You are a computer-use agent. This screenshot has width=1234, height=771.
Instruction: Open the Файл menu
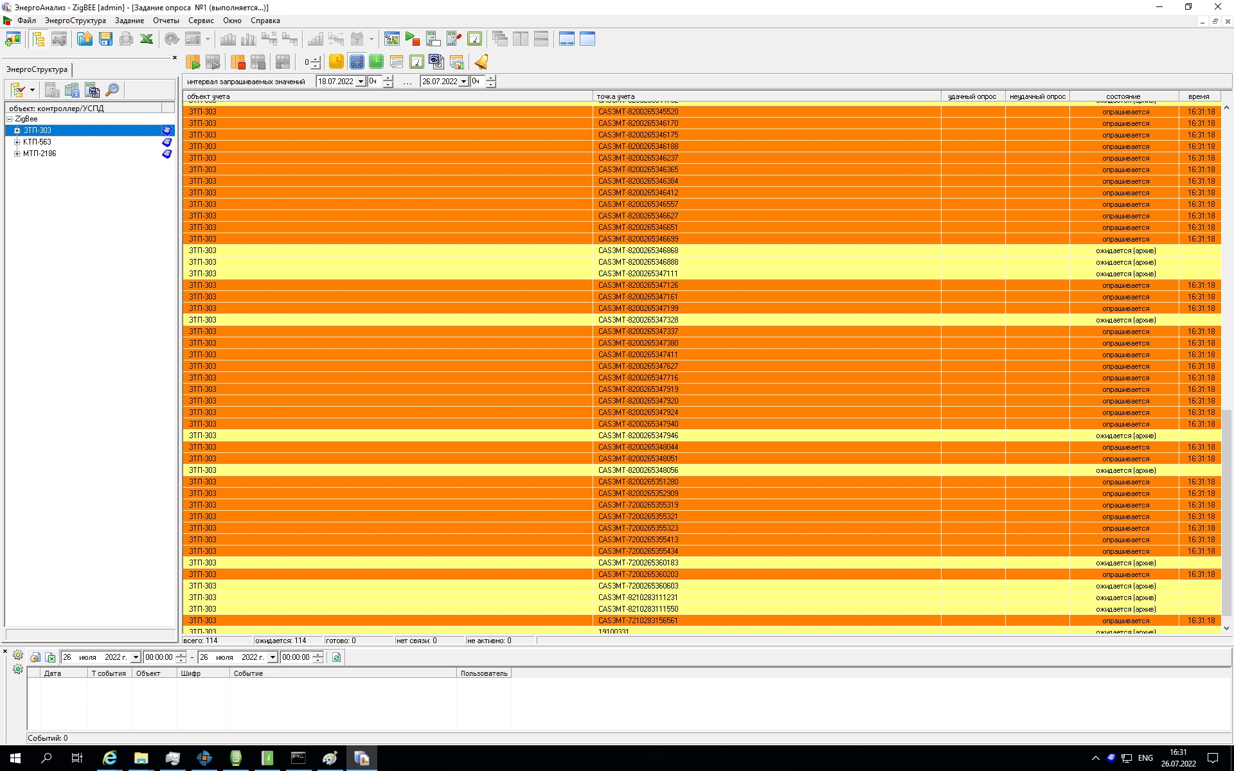[x=26, y=21]
